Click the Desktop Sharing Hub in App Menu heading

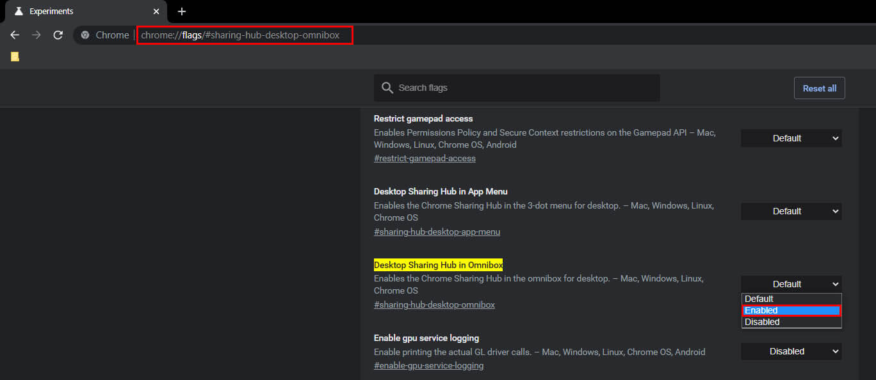click(x=441, y=191)
